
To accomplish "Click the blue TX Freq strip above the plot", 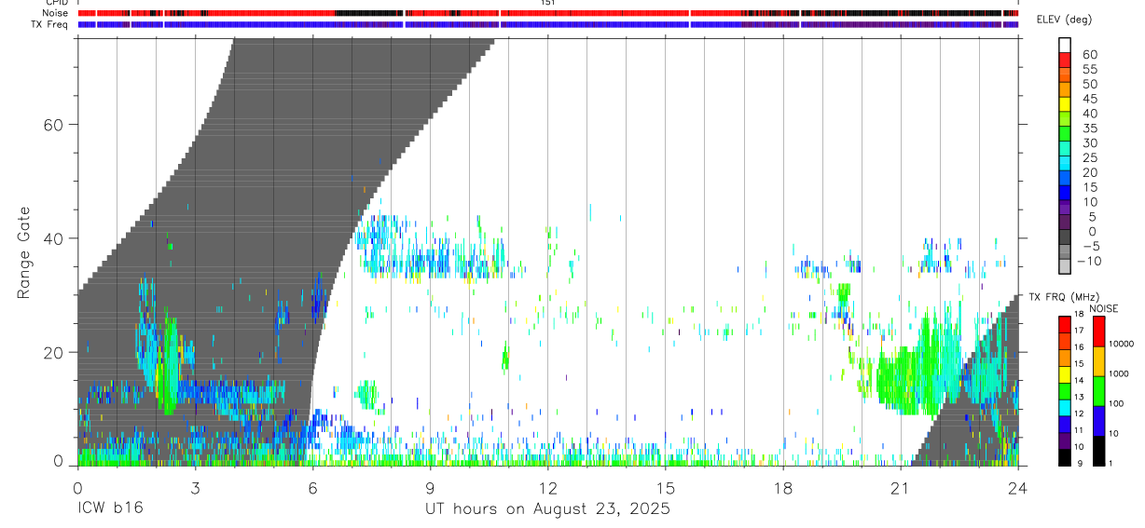I will pyautogui.click(x=547, y=24).
